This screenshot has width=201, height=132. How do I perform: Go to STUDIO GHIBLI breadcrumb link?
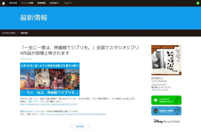click(x=9, y=33)
